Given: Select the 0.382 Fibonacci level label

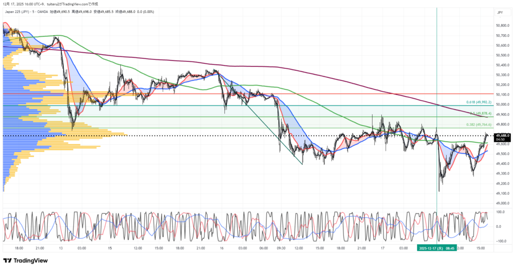Looking at the screenshot, I should 478,124.
